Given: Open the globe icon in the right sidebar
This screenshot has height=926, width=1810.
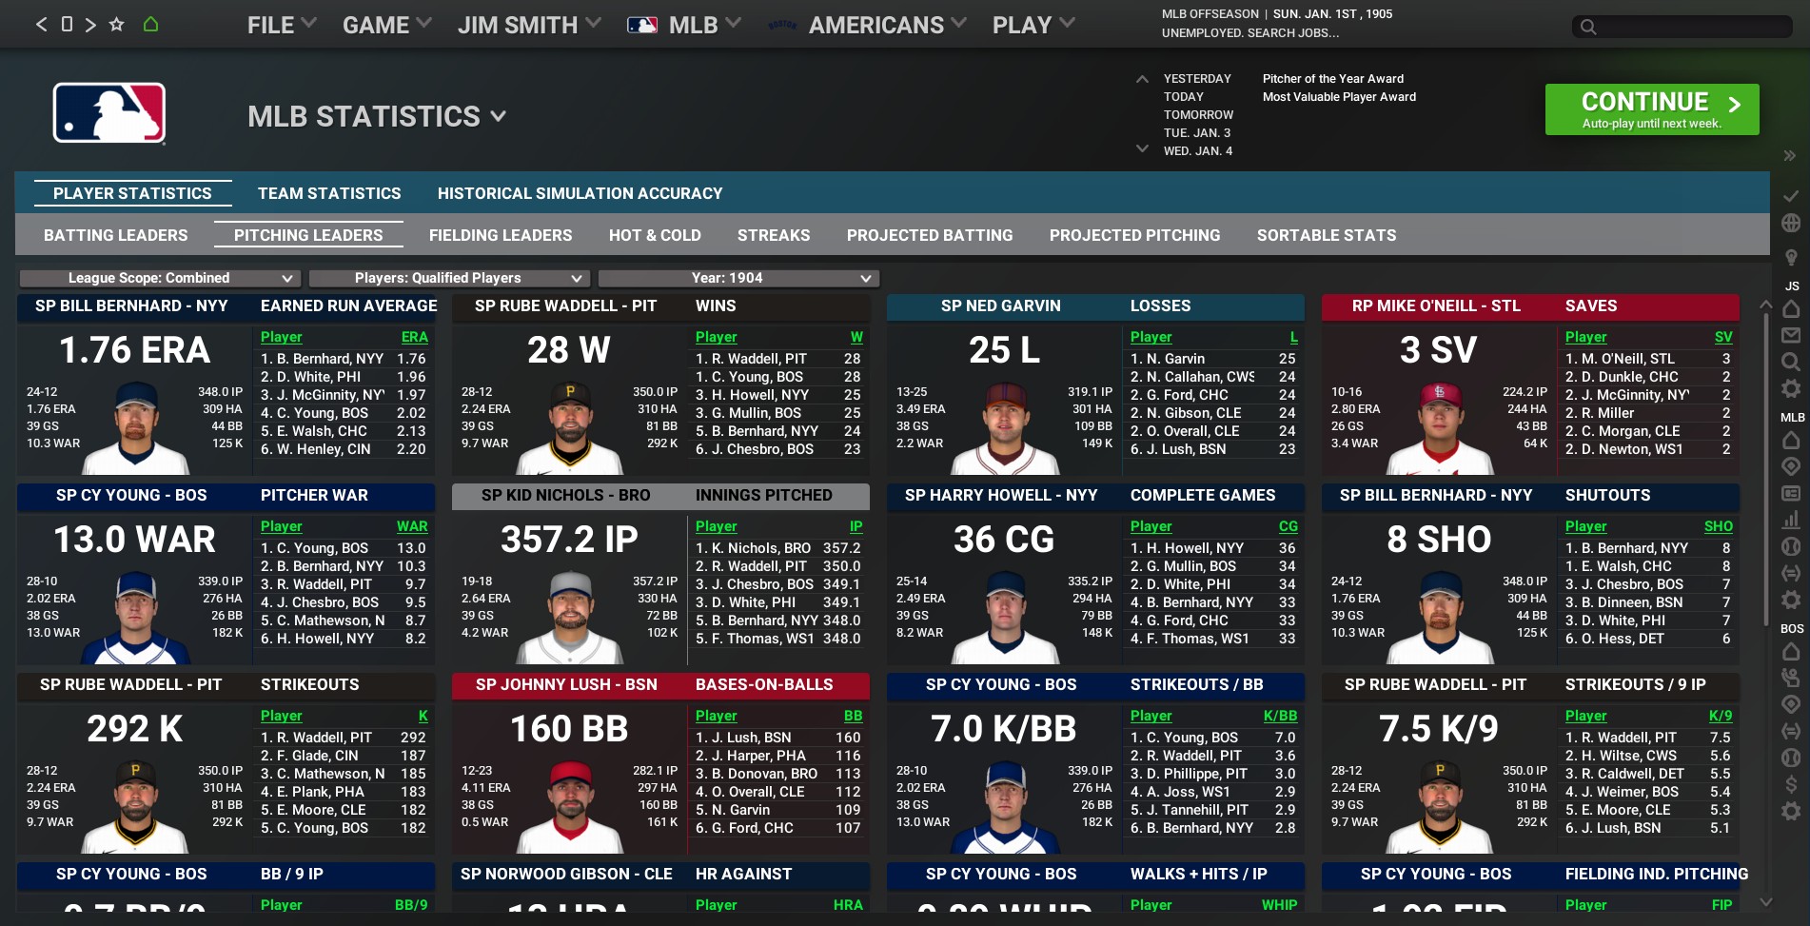Looking at the screenshot, I should pyautogui.click(x=1790, y=223).
